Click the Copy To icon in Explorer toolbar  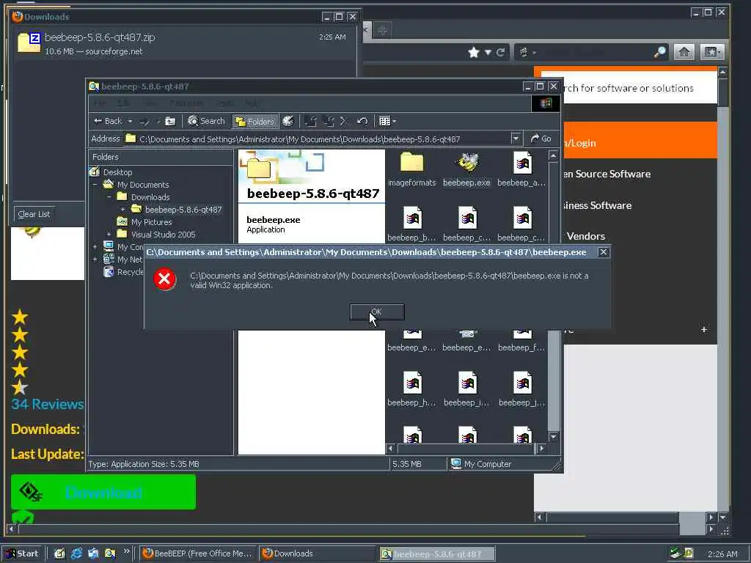click(x=328, y=121)
